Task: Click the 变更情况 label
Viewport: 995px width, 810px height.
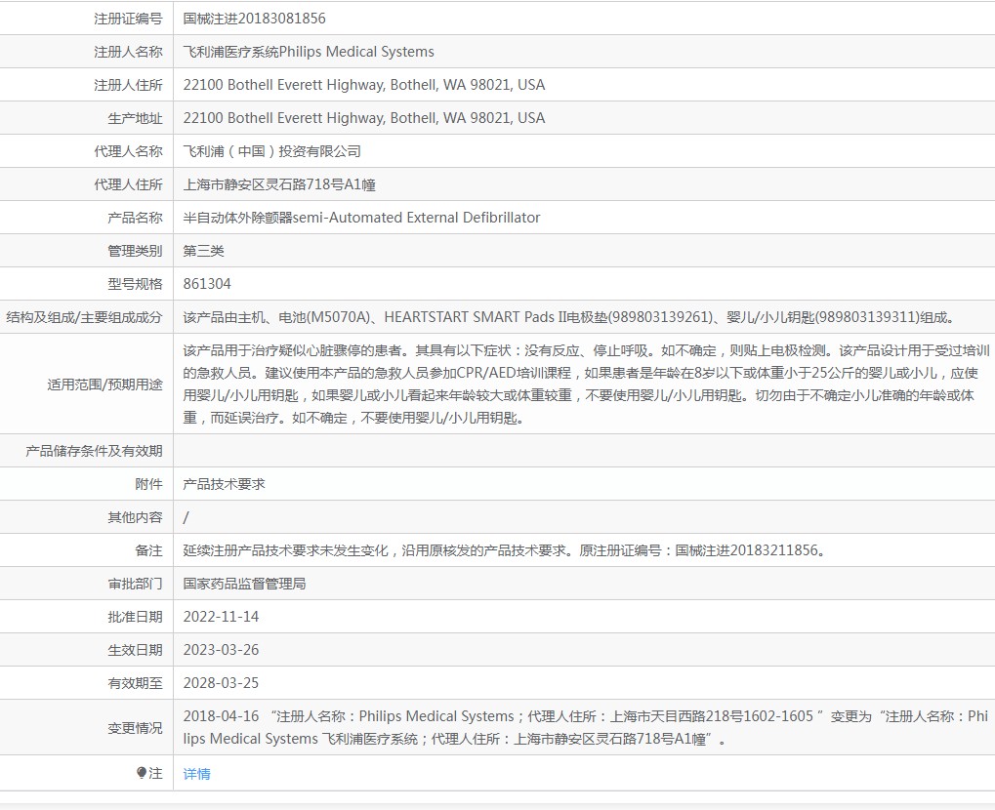Action: point(135,728)
